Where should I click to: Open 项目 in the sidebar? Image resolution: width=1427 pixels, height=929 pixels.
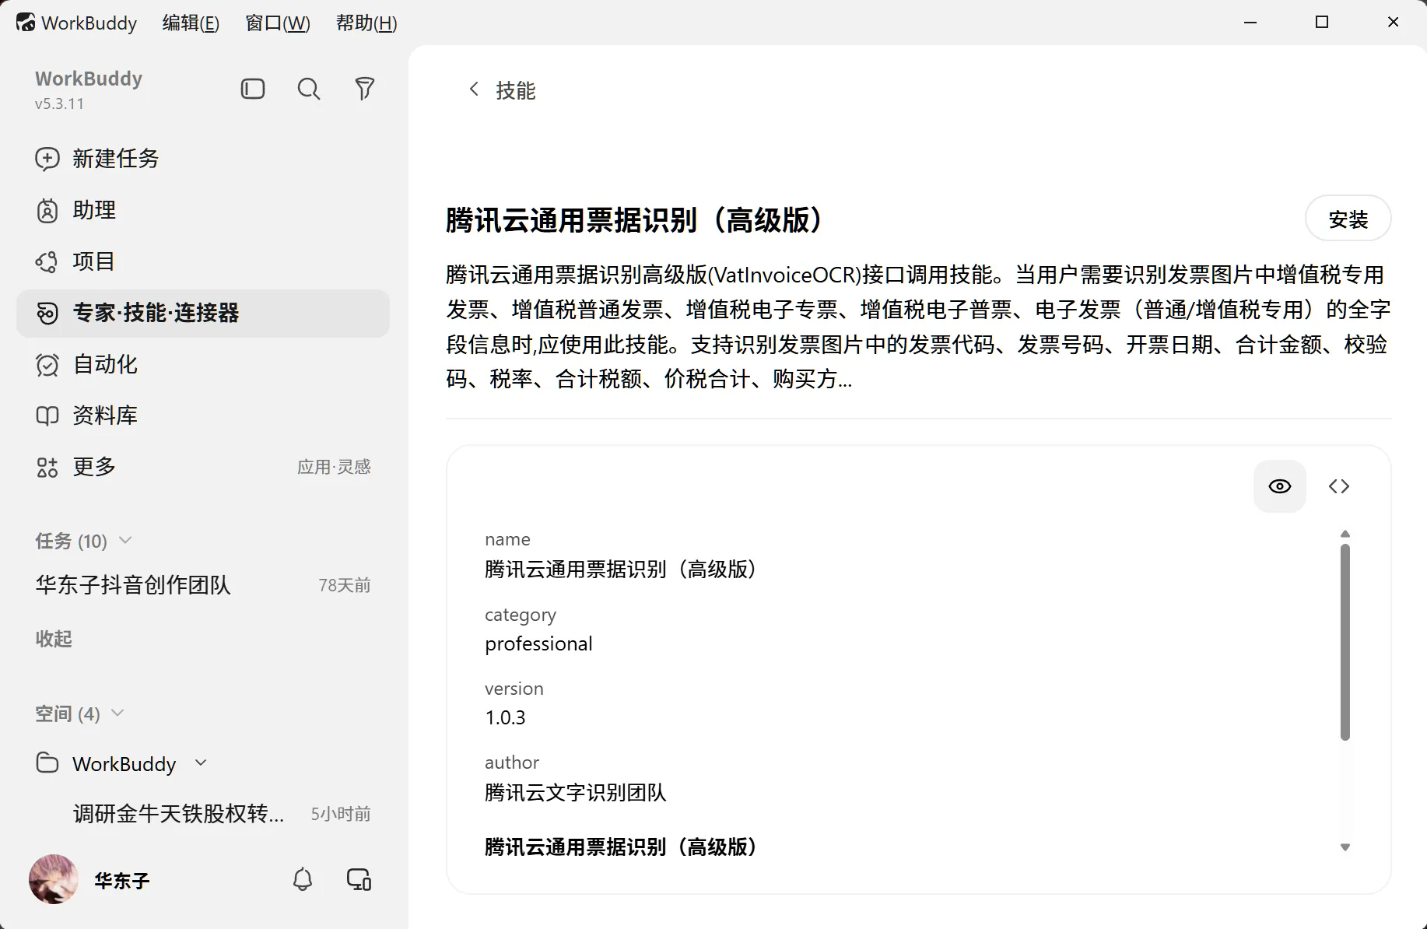click(203, 261)
